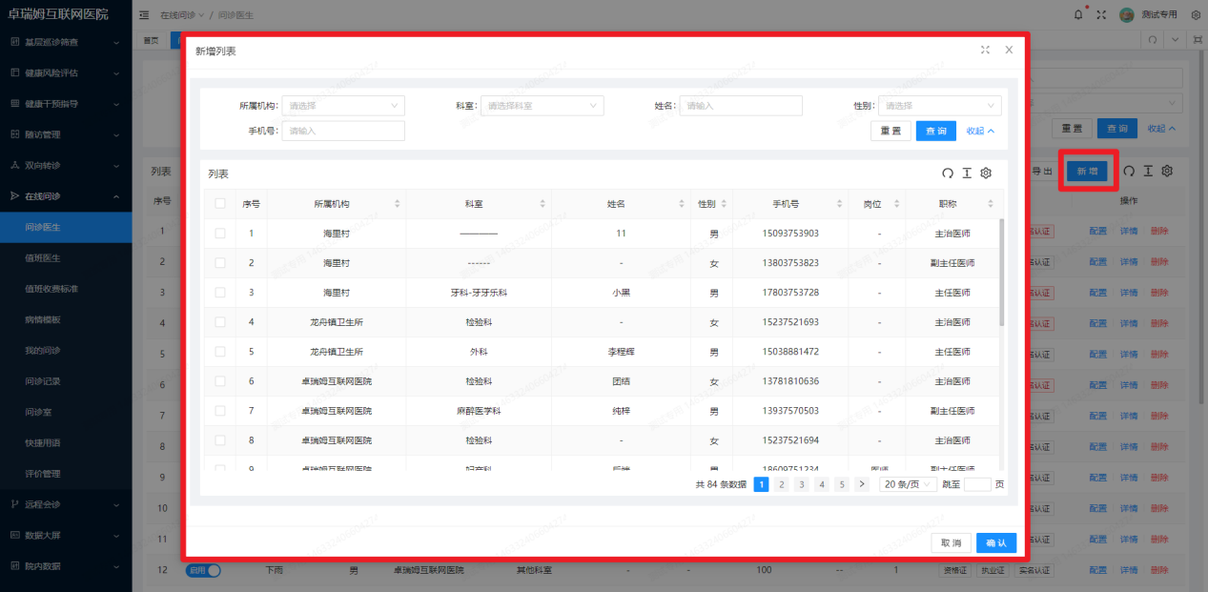Image resolution: width=1208 pixels, height=592 pixels.
Task: Go to next page with arrow
Action: coord(862,484)
